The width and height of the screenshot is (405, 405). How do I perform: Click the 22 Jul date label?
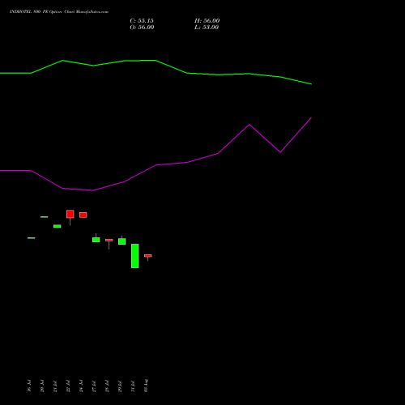click(x=68, y=386)
